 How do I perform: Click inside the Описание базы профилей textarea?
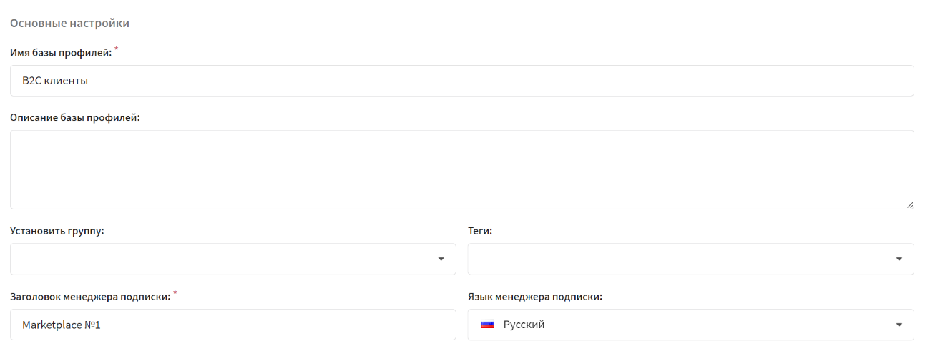pos(462,169)
